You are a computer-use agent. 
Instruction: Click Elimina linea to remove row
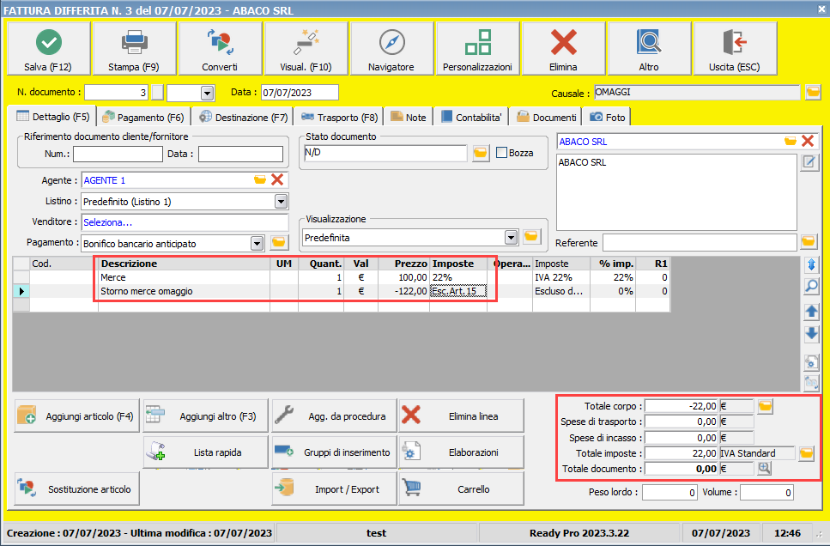461,416
